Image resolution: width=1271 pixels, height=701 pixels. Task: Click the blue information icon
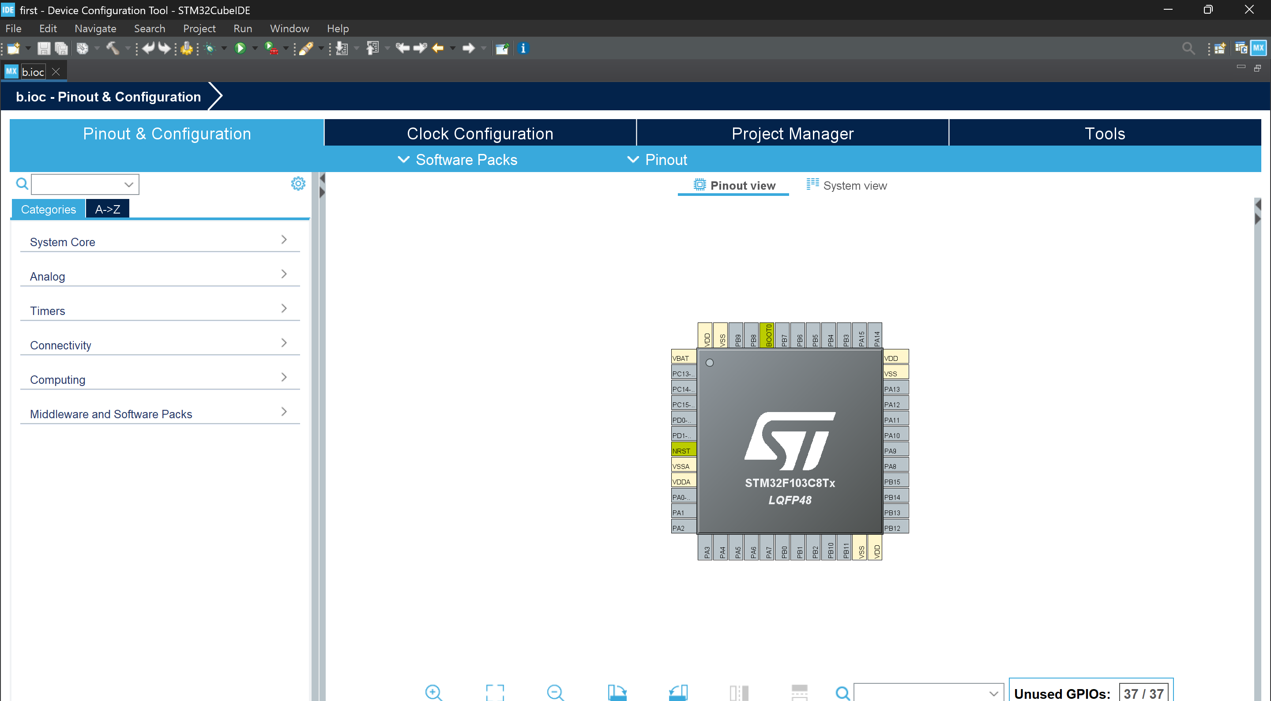(523, 49)
